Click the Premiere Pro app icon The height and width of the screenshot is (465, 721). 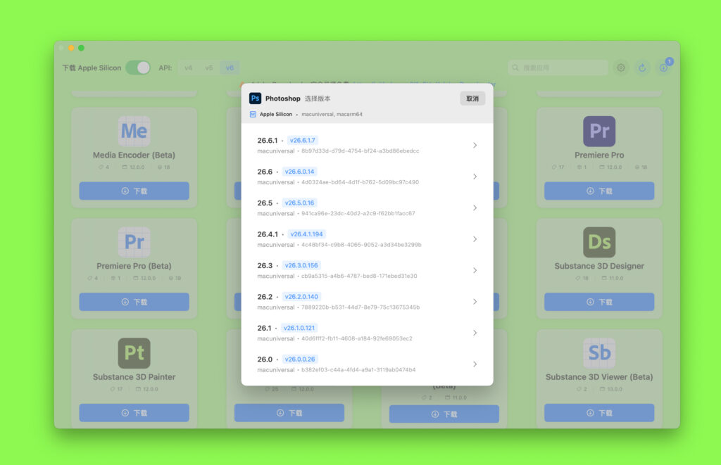tap(599, 131)
